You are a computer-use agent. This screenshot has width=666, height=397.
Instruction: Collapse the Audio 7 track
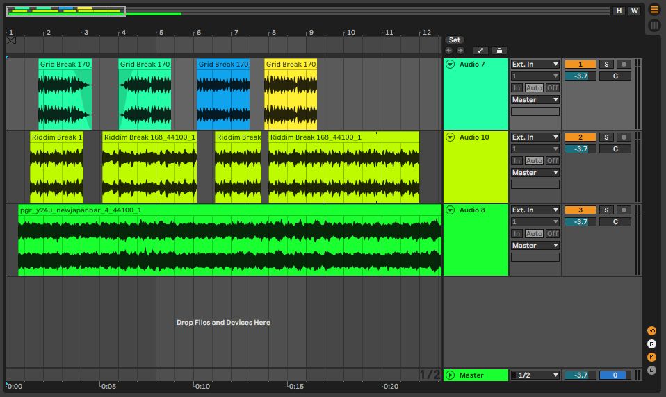pos(450,64)
